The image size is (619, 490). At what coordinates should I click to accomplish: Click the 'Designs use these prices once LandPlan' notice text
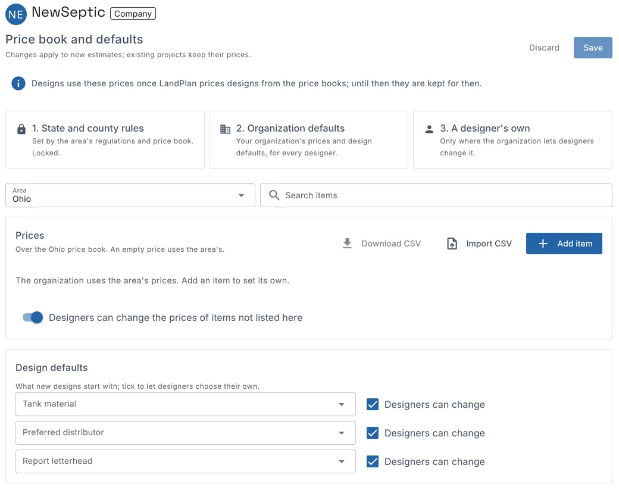tap(257, 83)
